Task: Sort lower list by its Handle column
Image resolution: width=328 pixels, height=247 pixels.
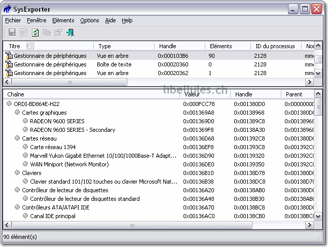Action: [x=256, y=94]
